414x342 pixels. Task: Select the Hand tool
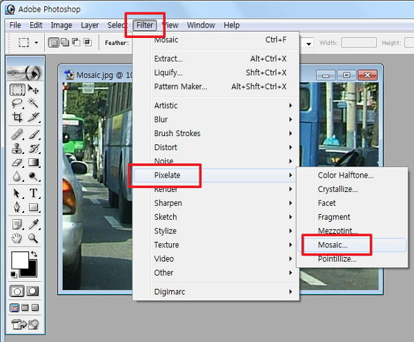coord(17,238)
